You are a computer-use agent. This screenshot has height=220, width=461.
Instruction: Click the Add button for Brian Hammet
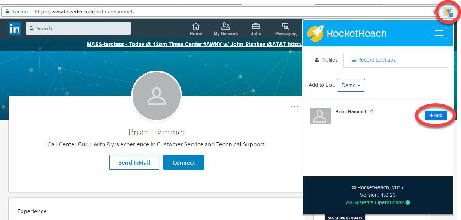436,116
